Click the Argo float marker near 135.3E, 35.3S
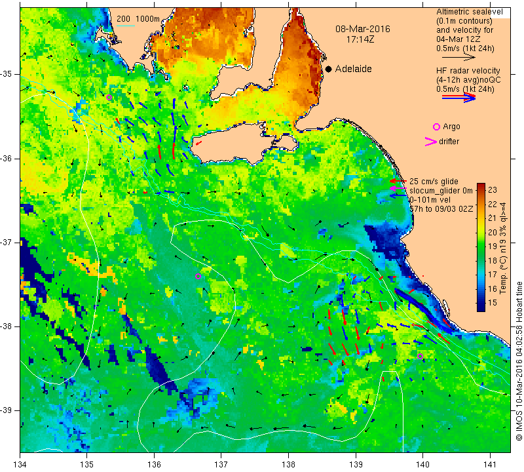The height and width of the screenshot is (472, 524). pyautogui.click(x=109, y=98)
